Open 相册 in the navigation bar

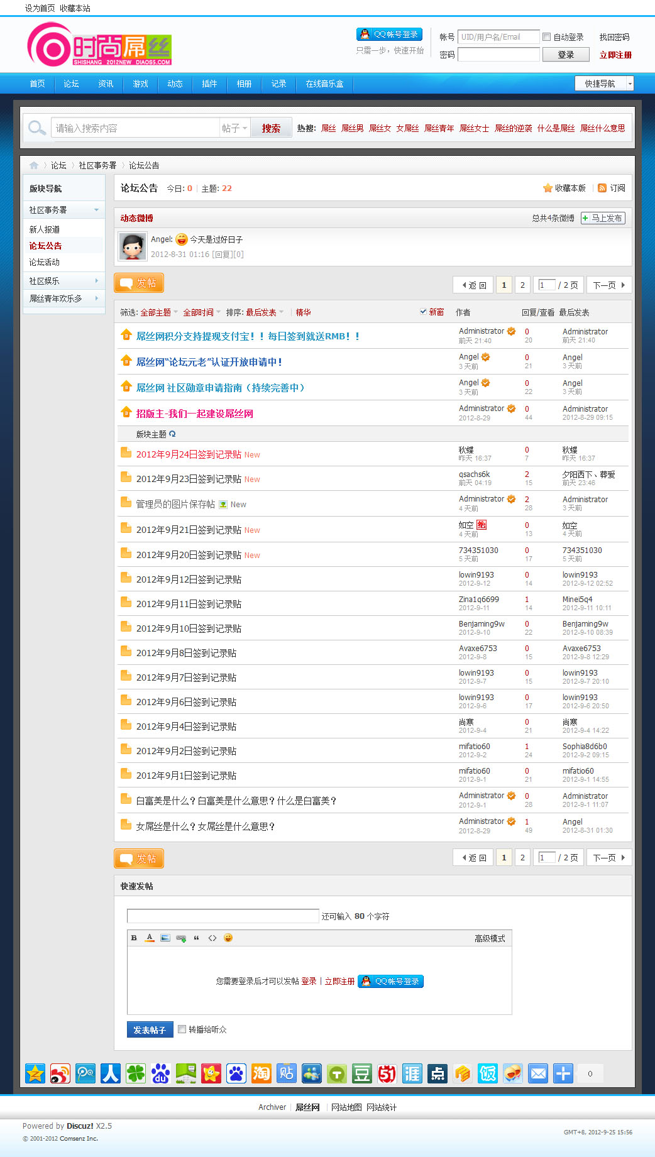pos(244,84)
